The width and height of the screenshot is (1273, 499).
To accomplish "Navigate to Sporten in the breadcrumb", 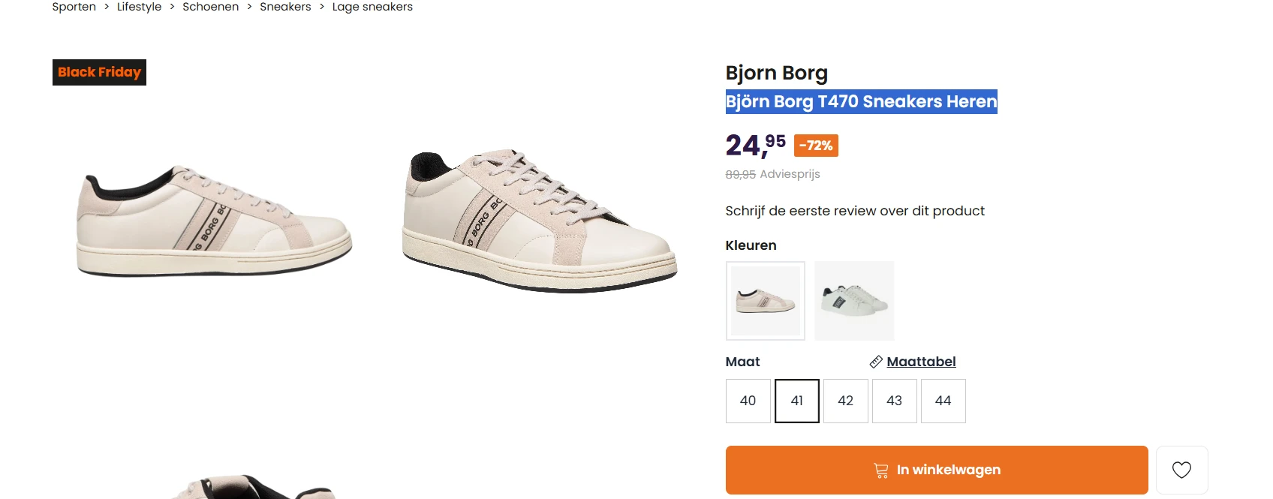I will (x=74, y=7).
